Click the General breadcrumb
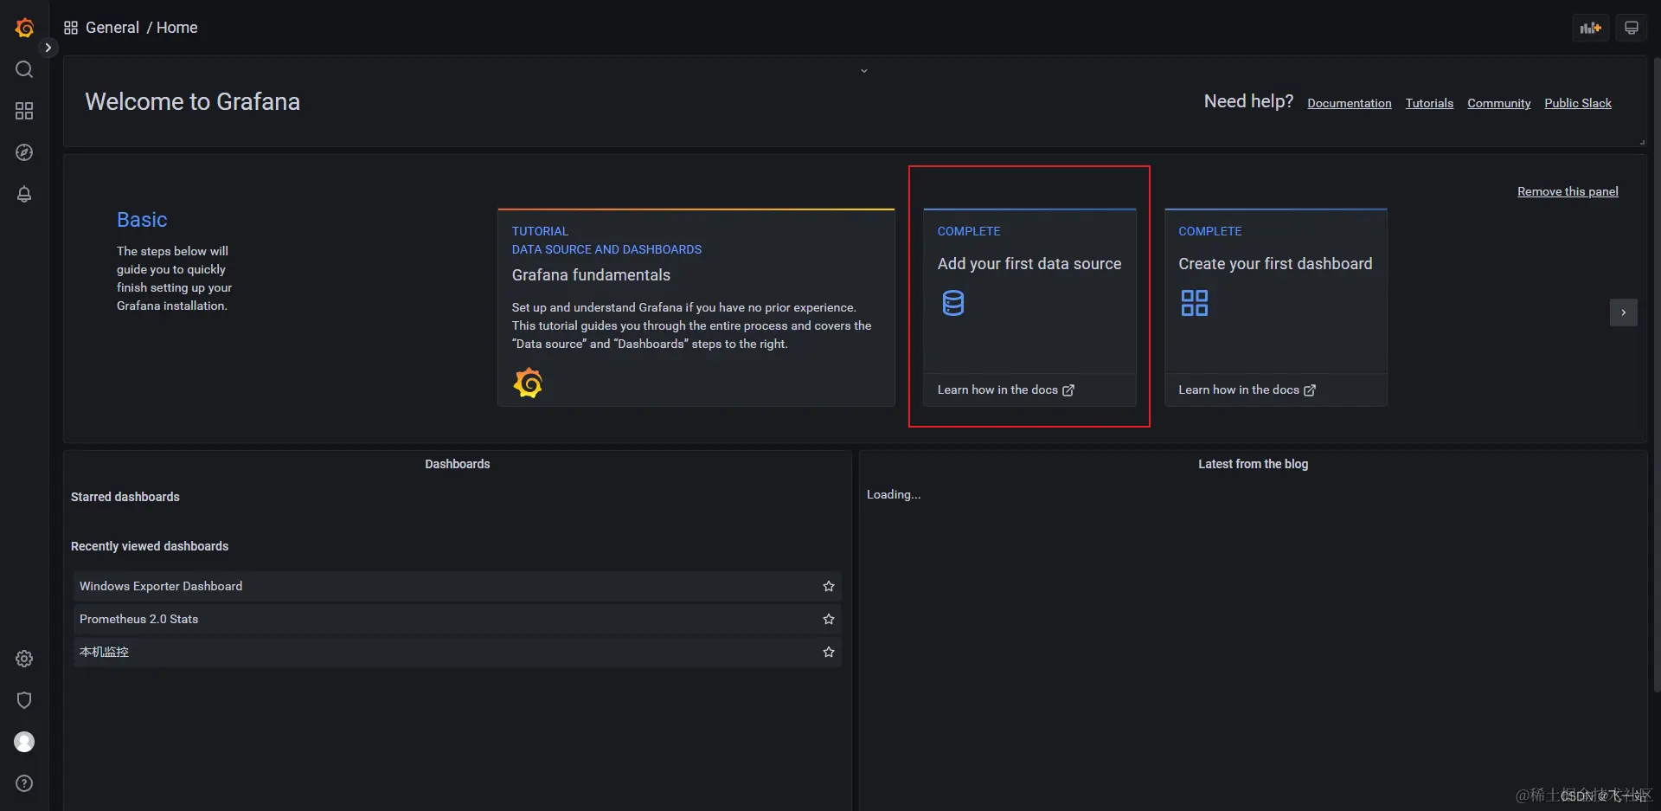Viewport: 1661px width, 811px height. pos(112,28)
